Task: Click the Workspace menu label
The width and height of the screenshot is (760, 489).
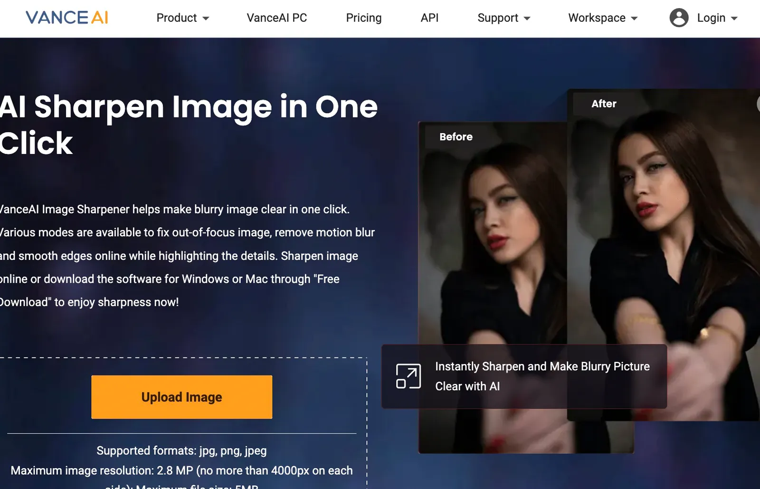Action: pyautogui.click(x=597, y=18)
